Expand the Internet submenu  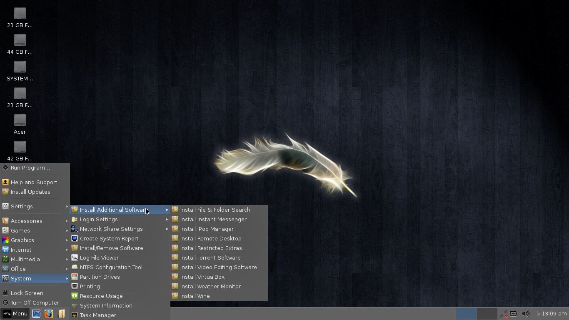[x=35, y=250]
